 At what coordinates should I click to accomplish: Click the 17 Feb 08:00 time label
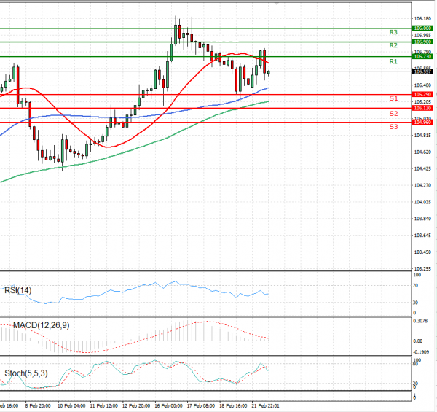coord(201,406)
